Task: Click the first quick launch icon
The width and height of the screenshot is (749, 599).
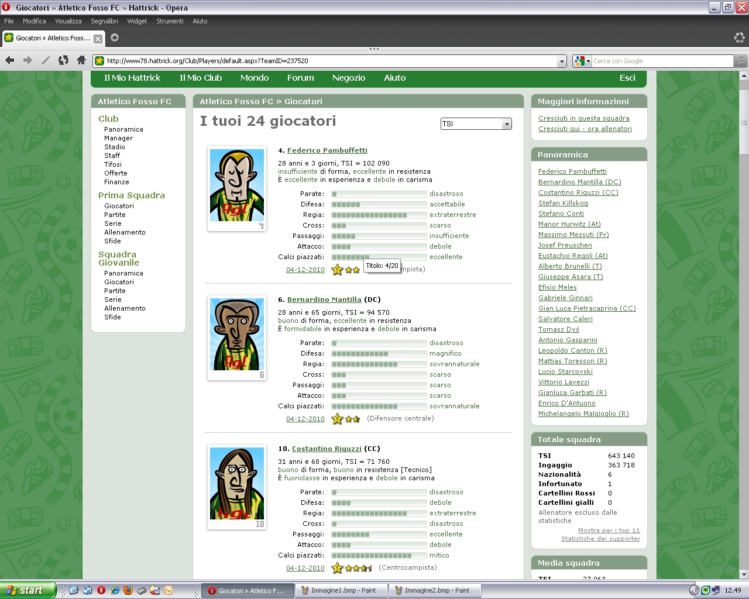Action: point(74,590)
